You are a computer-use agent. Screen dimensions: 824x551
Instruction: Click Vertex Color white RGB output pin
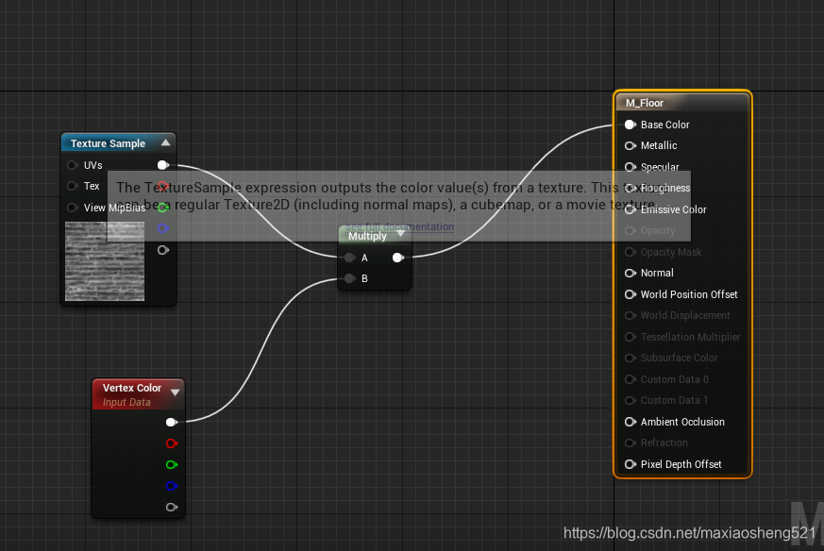(172, 423)
